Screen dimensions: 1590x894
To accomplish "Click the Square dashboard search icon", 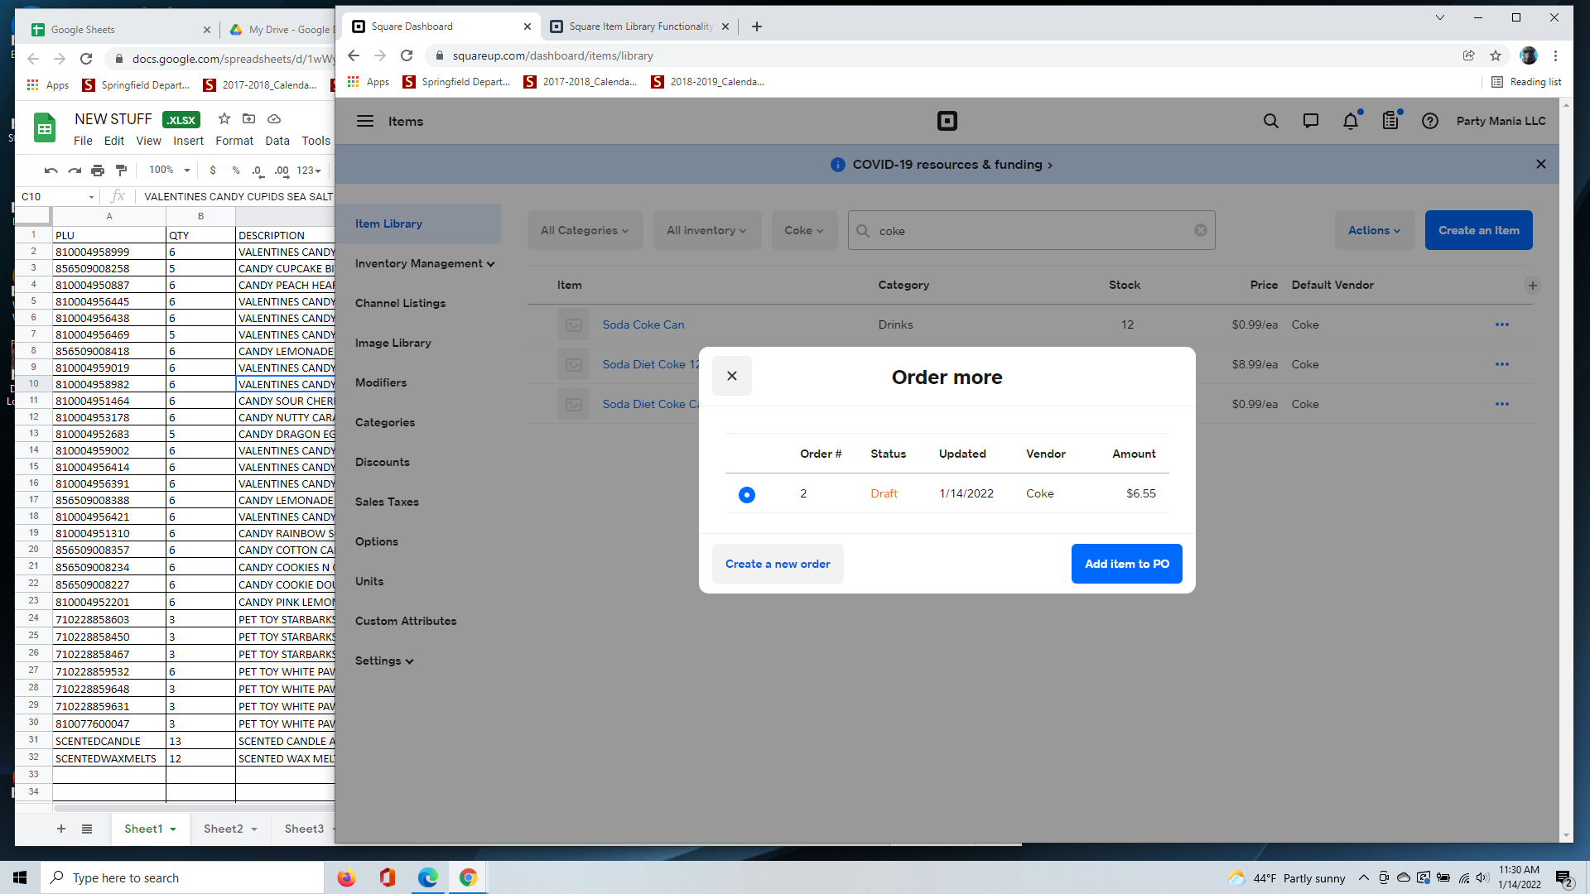I will (x=1271, y=121).
